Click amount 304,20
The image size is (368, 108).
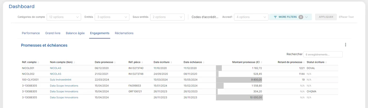(258, 91)
